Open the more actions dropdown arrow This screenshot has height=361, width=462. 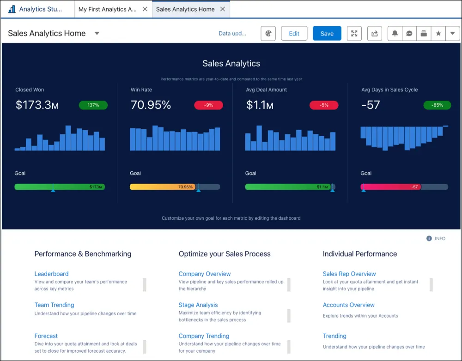point(453,33)
